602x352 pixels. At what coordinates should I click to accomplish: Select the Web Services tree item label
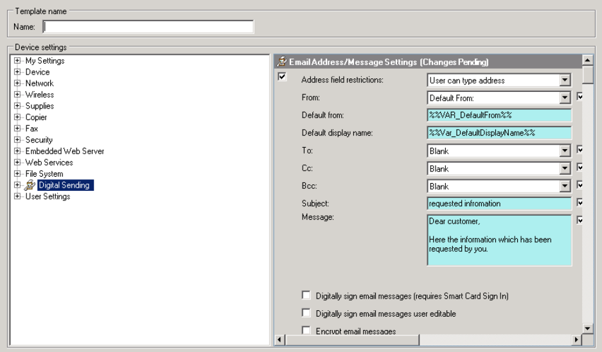pos(49,163)
